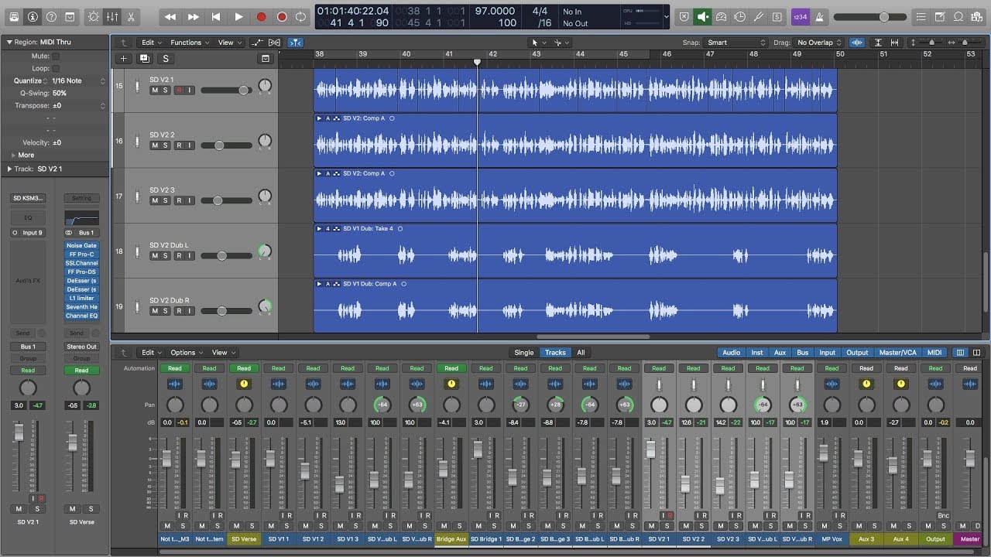
Task: Open the media Browsers button
Action: pyautogui.click(x=976, y=16)
